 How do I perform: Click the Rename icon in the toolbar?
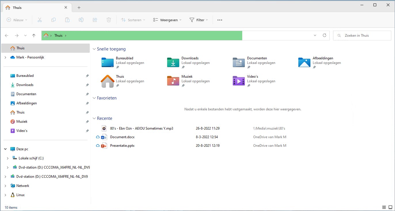click(81, 20)
